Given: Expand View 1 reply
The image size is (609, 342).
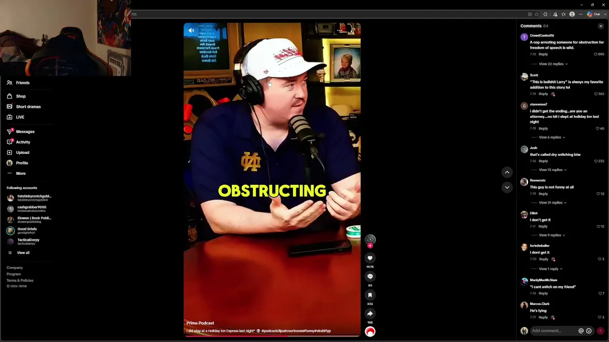Looking at the screenshot, I should 550,269.
